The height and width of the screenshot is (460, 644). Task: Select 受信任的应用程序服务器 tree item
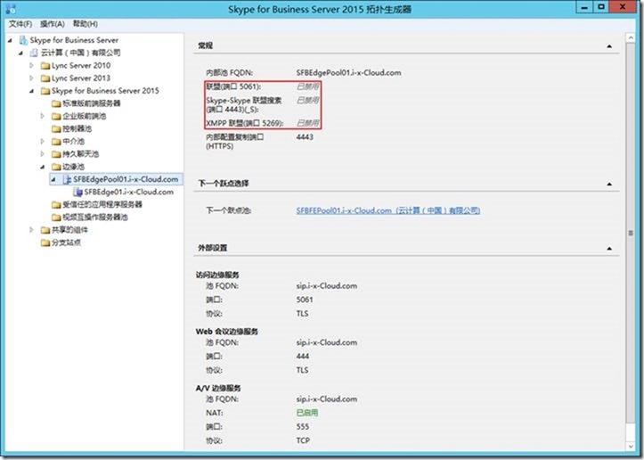[x=102, y=204]
